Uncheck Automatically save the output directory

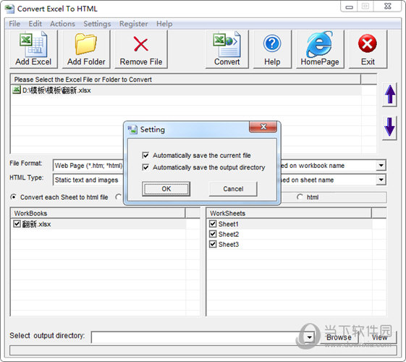click(145, 167)
